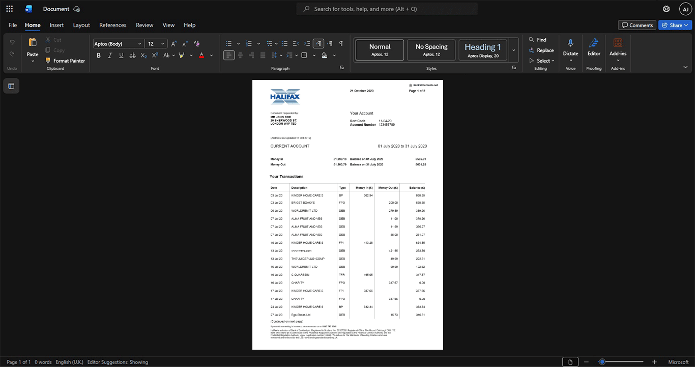Justify the paragraph text

(x=263, y=55)
